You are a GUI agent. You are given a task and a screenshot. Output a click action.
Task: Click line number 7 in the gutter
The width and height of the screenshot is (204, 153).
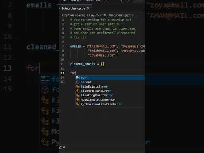[x=63, y=46]
